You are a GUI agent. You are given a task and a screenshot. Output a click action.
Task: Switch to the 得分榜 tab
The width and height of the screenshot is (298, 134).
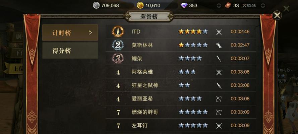point(70,51)
